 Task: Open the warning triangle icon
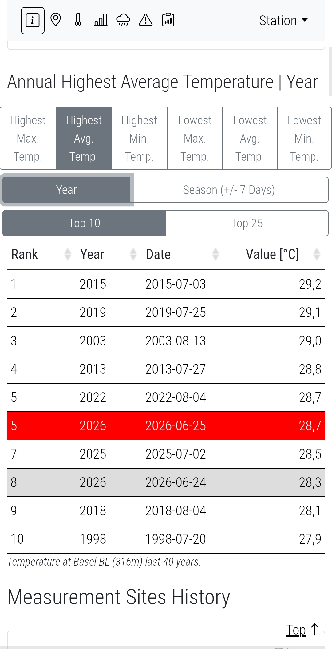point(146,20)
